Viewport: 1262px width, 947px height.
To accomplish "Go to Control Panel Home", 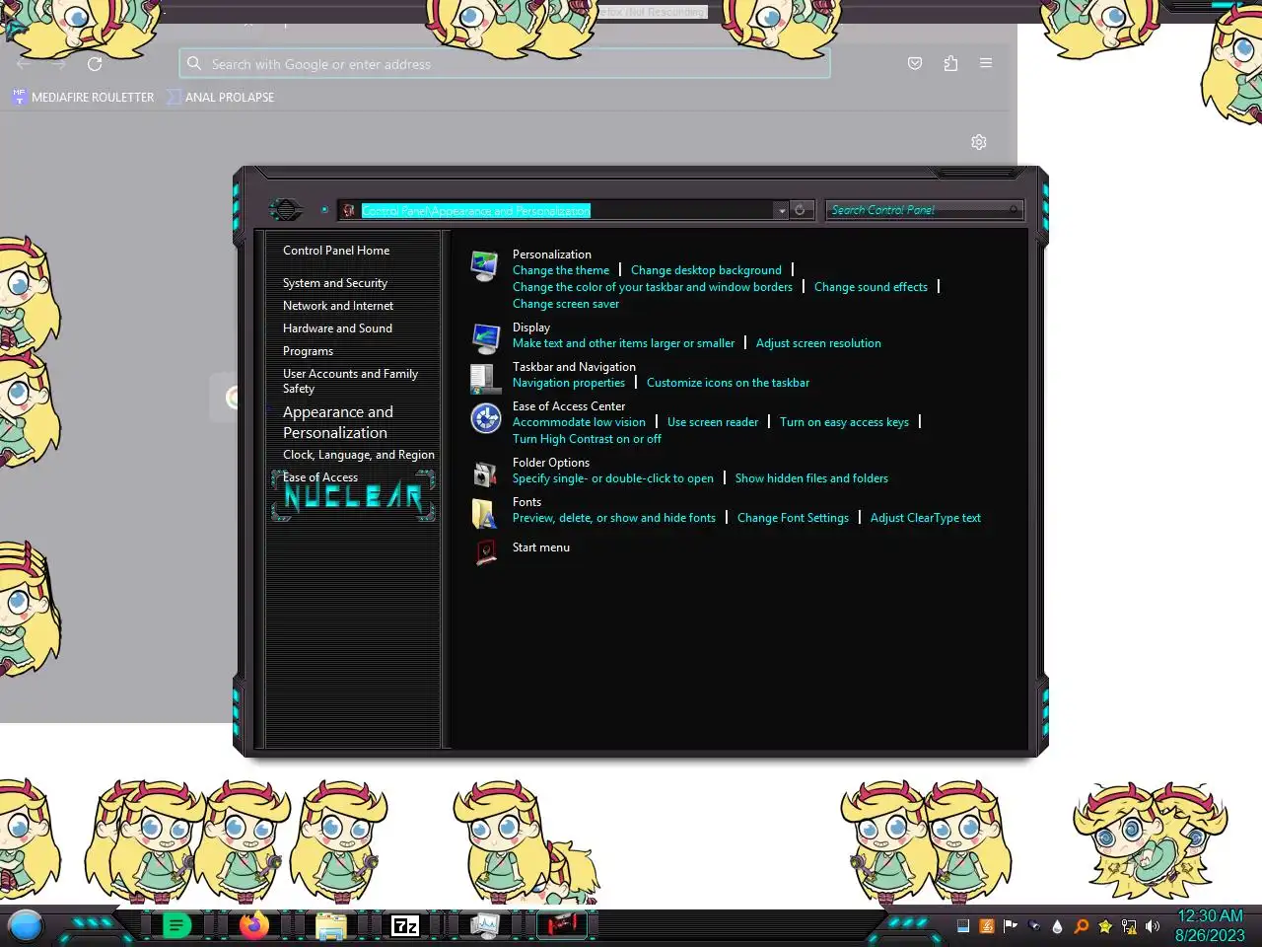I will [336, 251].
